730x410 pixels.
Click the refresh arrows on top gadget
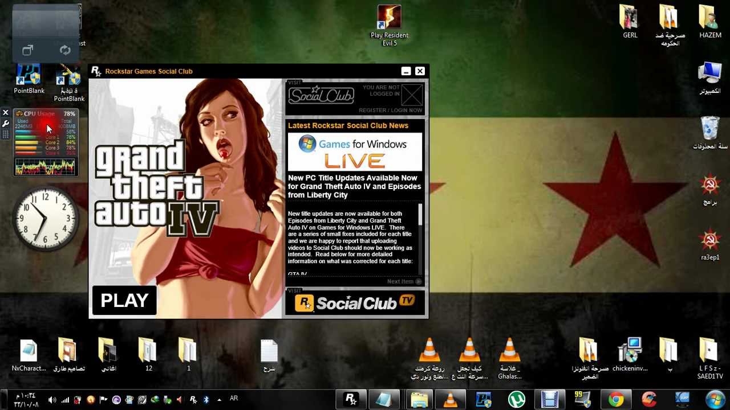click(x=65, y=50)
